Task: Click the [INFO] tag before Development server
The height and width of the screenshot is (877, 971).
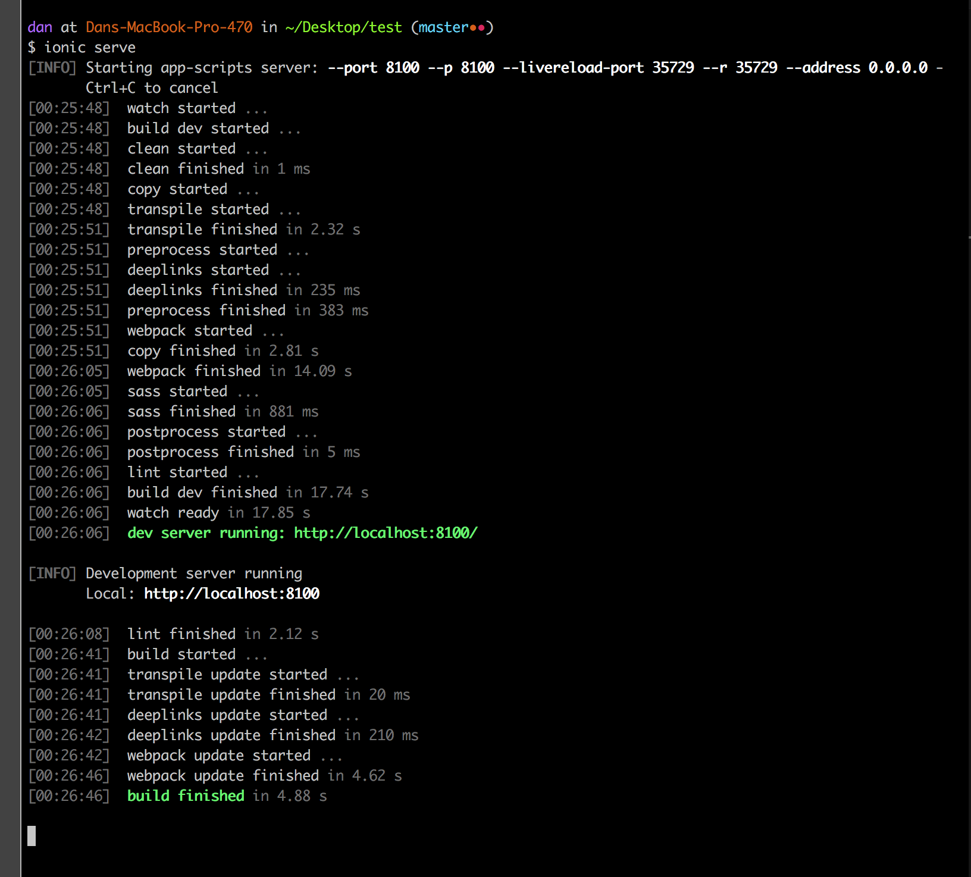Action: tap(52, 574)
